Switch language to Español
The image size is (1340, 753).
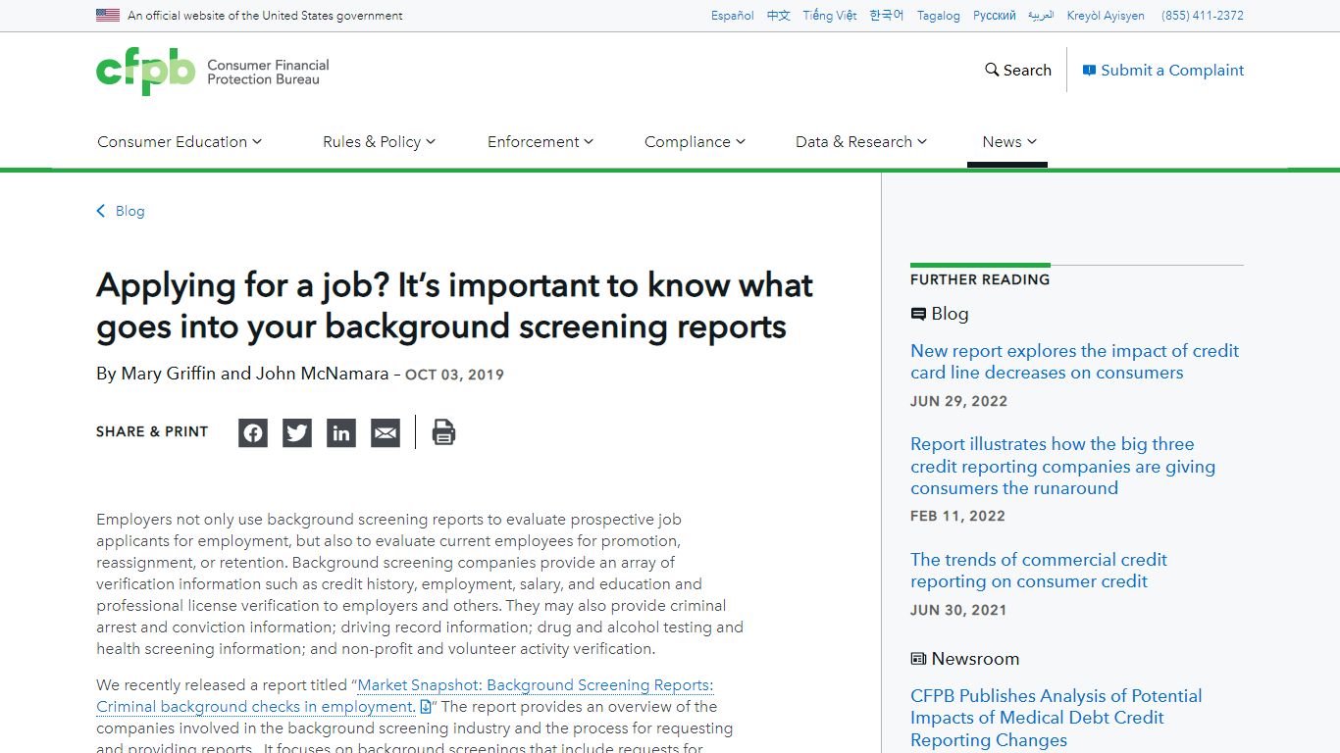click(x=733, y=16)
